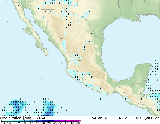Select the 2–5 mm legend color swatch

pyautogui.click(x=22, y=121)
